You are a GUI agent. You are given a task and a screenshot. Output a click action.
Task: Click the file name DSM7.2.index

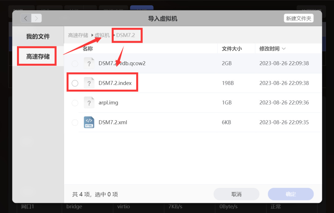[115, 83]
